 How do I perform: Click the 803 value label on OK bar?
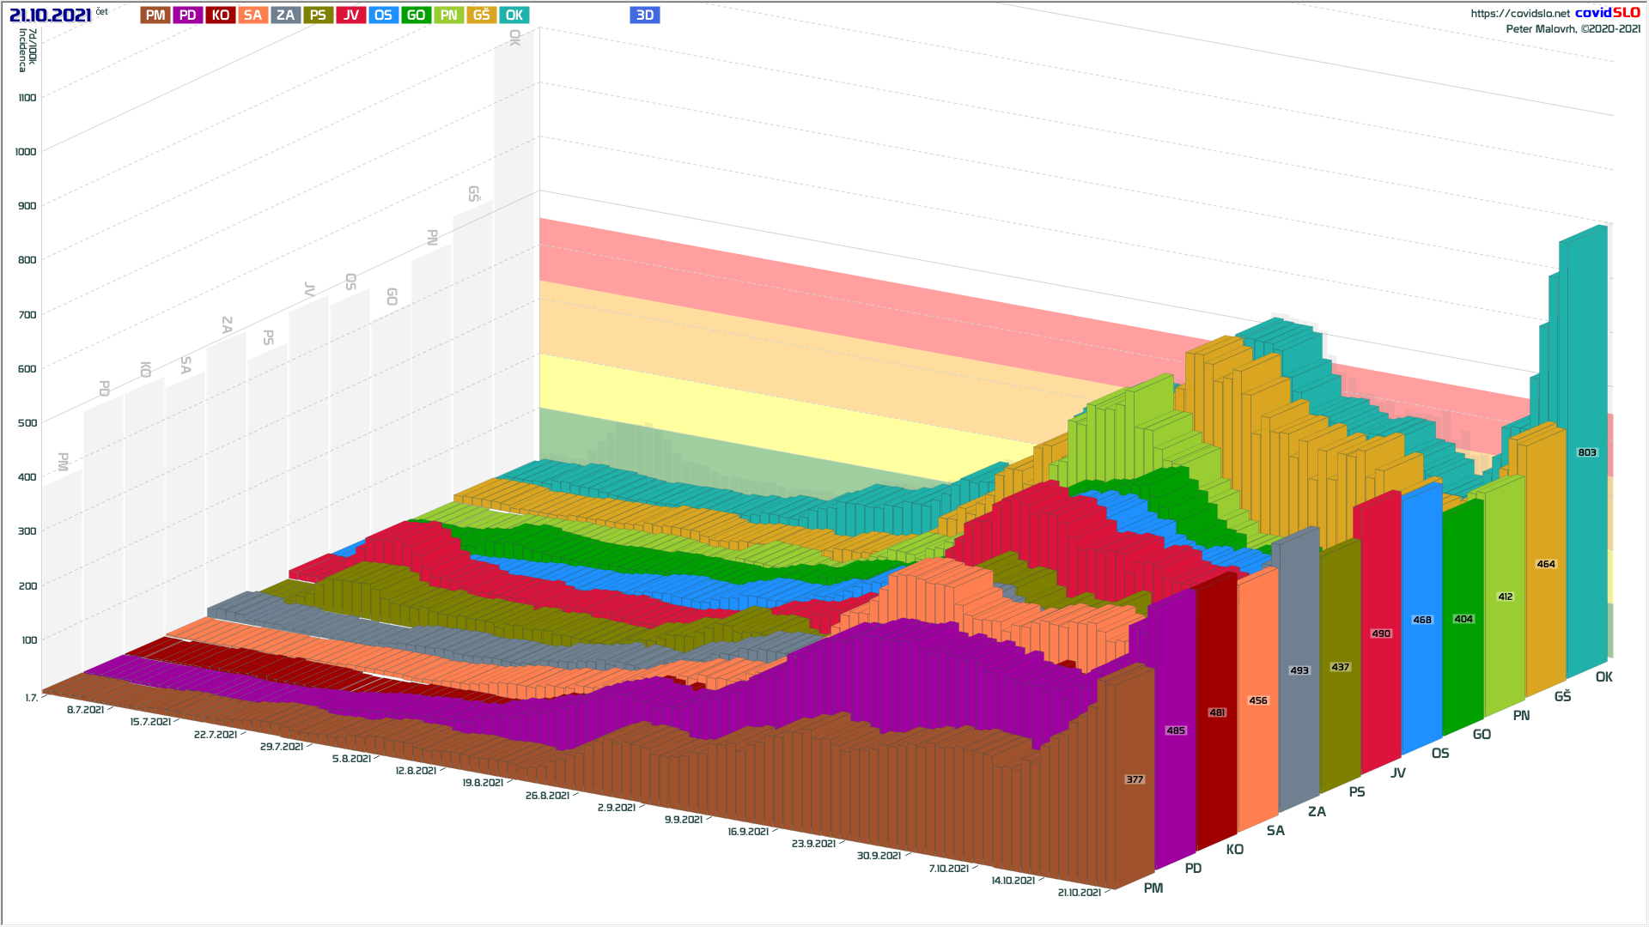(x=1586, y=452)
